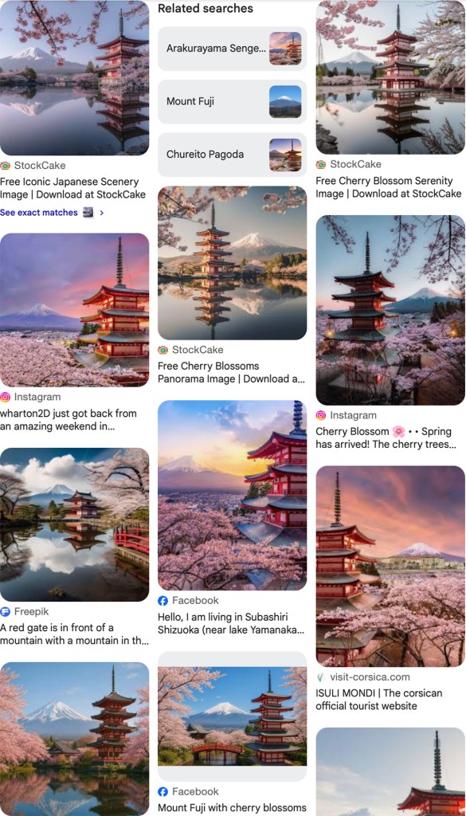Click the Facebook icon for Mount Fuji cherry blossoms
Viewport: 466px width, 816px height.
coord(163,791)
